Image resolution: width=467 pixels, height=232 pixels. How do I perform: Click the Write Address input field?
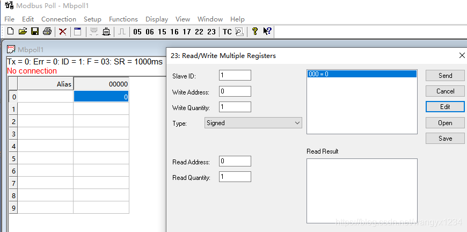235,91
